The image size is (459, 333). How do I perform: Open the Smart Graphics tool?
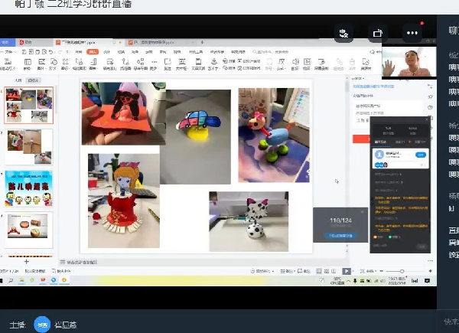coord(80,64)
